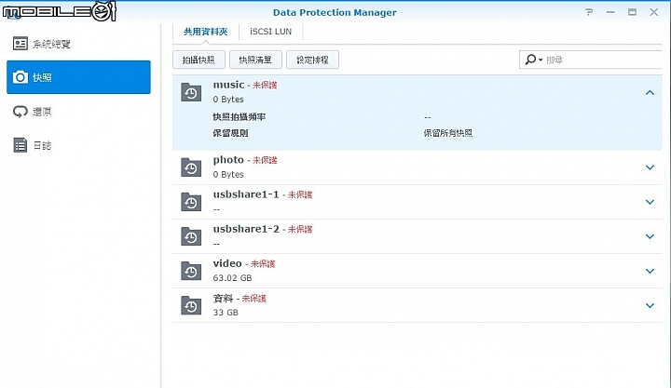The width and height of the screenshot is (671, 388).
Task: Minimize the Data Protection Manager window
Action: click(x=610, y=12)
